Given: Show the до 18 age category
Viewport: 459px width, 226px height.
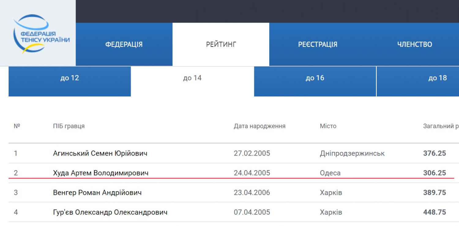Looking at the screenshot, I should [437, 78].
